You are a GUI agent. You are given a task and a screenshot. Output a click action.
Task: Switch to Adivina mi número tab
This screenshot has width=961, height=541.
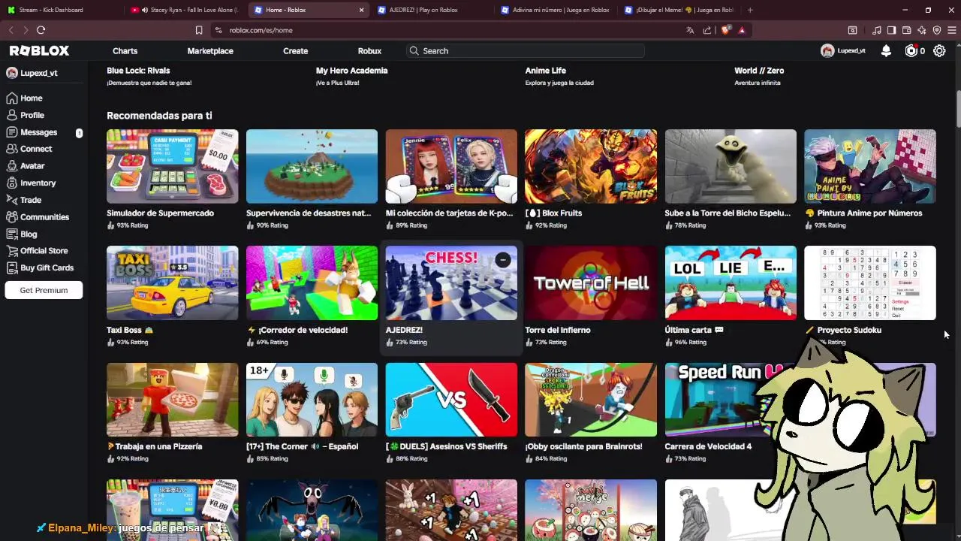(x=556, y=10)
